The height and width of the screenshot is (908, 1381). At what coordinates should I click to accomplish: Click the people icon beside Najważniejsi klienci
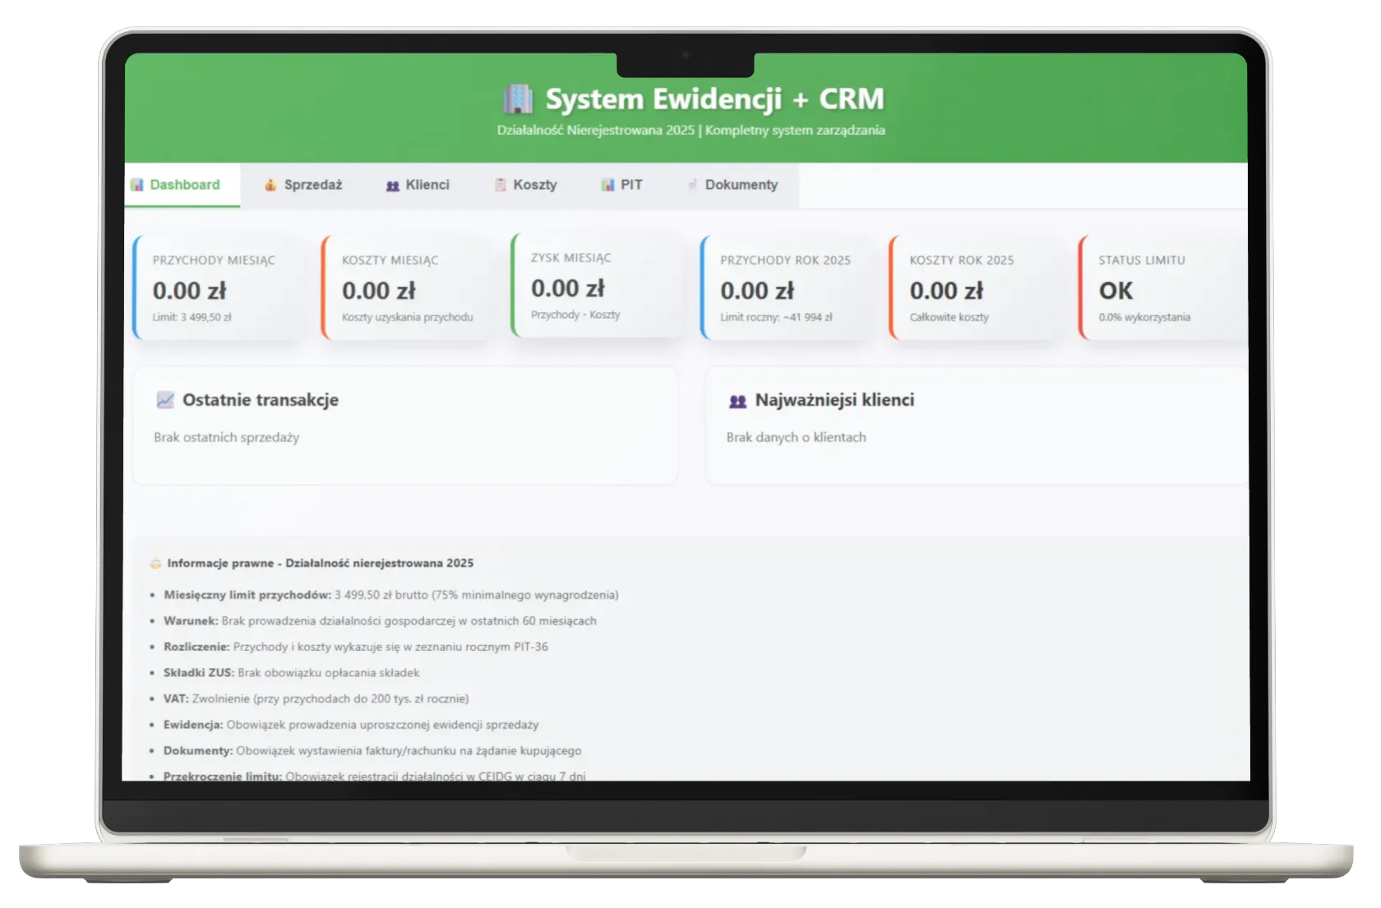coord(736,400)
